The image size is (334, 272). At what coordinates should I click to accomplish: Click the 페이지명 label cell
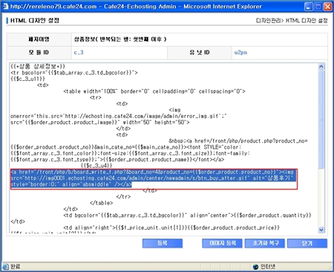39,39
